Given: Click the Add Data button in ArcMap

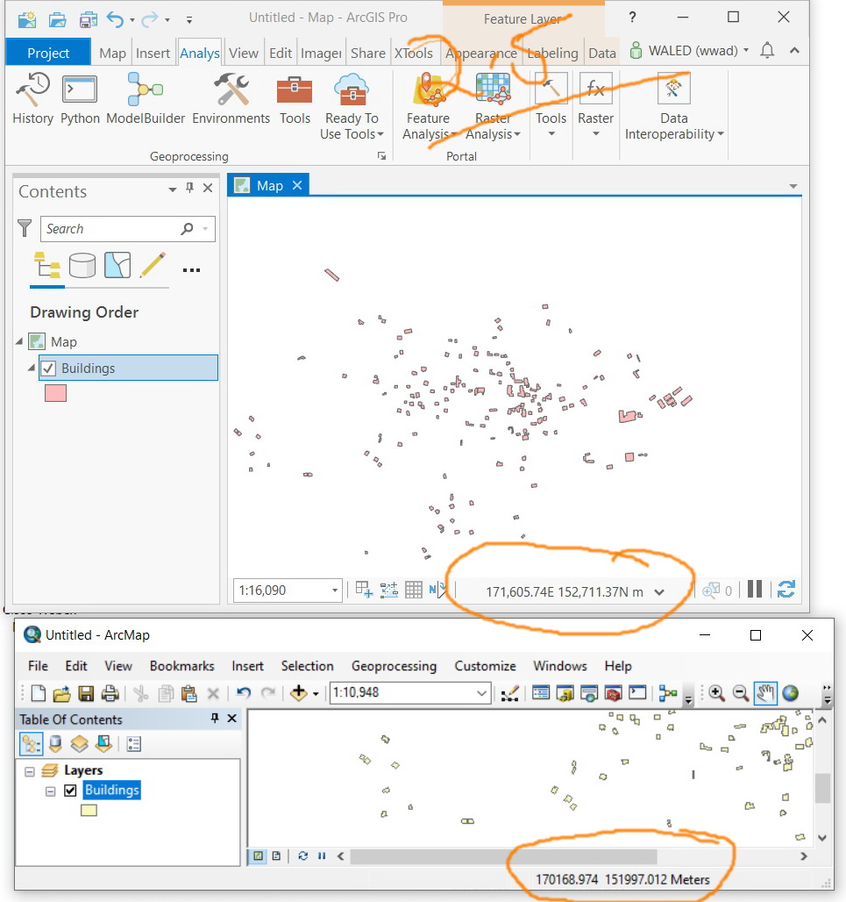Looking at the screenshot, I should pos(299,693).
